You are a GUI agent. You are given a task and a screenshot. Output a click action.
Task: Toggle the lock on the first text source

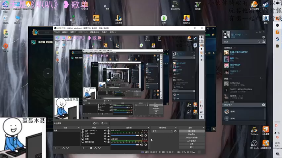coord(109,131)
